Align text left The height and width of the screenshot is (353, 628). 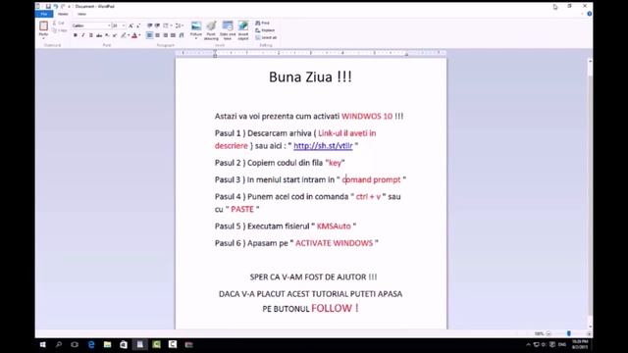[149, 35]
